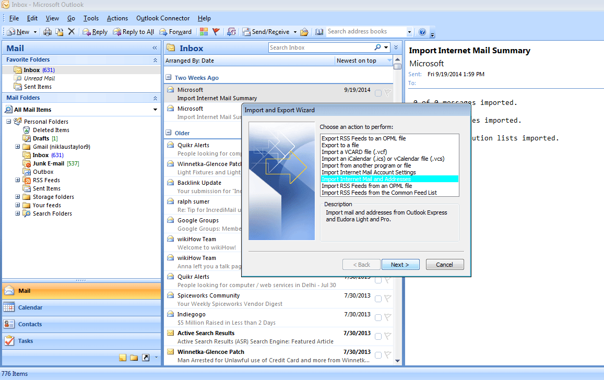The image size is (604, 380).
Task: Toggle category box on Microsoft 9/19/2014 message
Action: 378,93
